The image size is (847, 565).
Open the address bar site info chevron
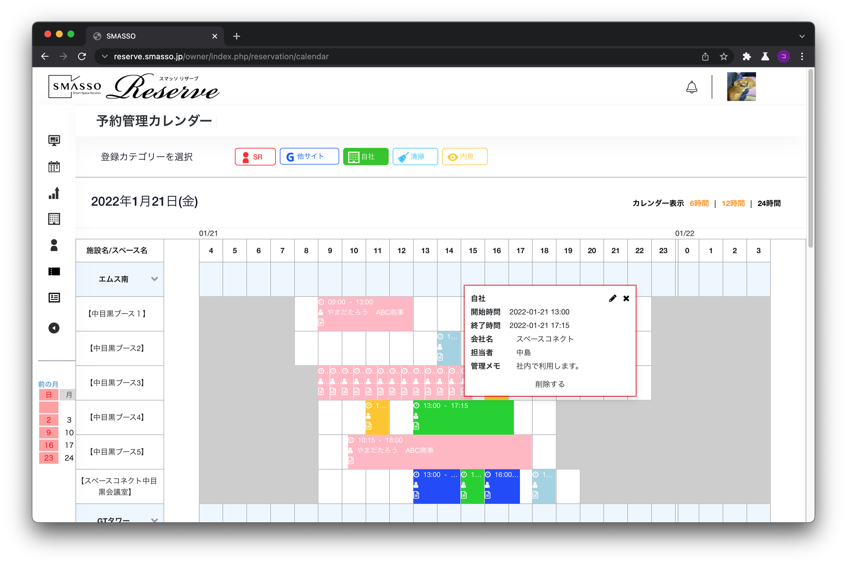pyautogui.click(x=105, y=57)
